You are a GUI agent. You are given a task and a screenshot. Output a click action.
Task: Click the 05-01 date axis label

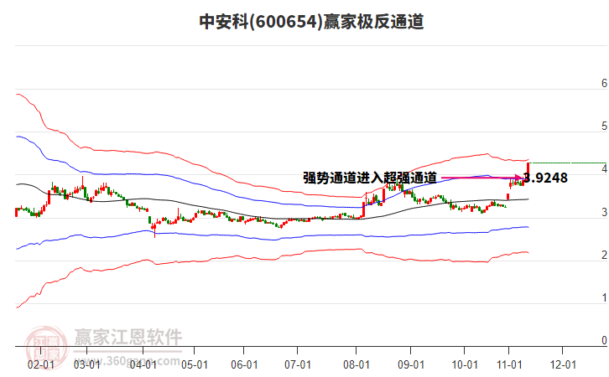[195, 364]
